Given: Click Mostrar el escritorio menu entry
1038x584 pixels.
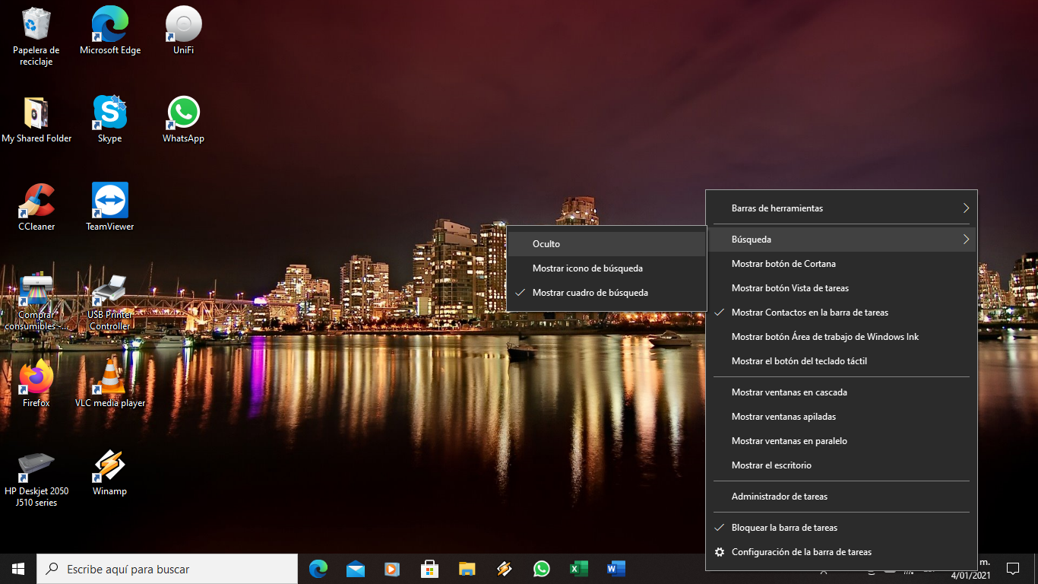Looking at the screenshot, I should click(x=771, y=465).
